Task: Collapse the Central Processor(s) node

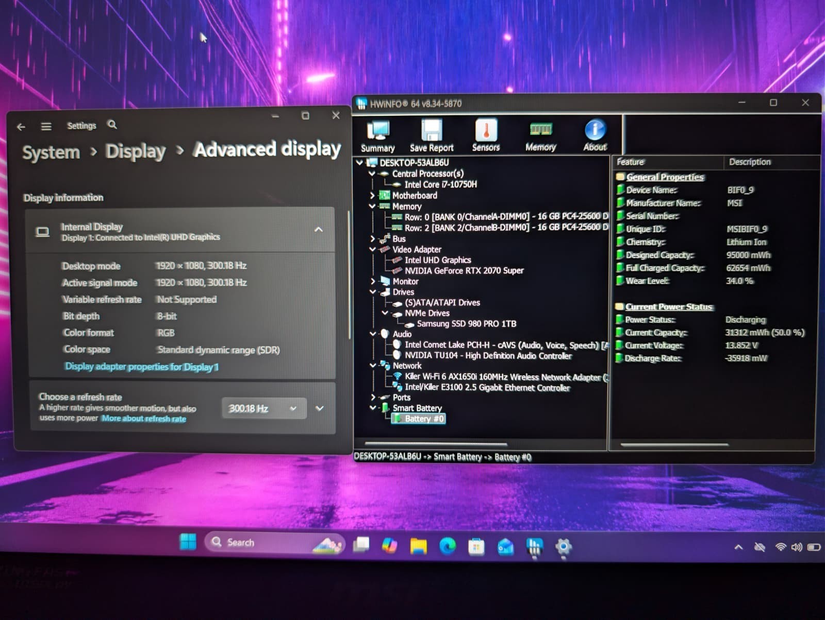Action: pos(372,174)
